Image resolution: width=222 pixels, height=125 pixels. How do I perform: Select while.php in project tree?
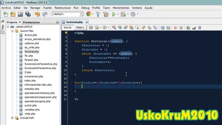tap(30, 114)
